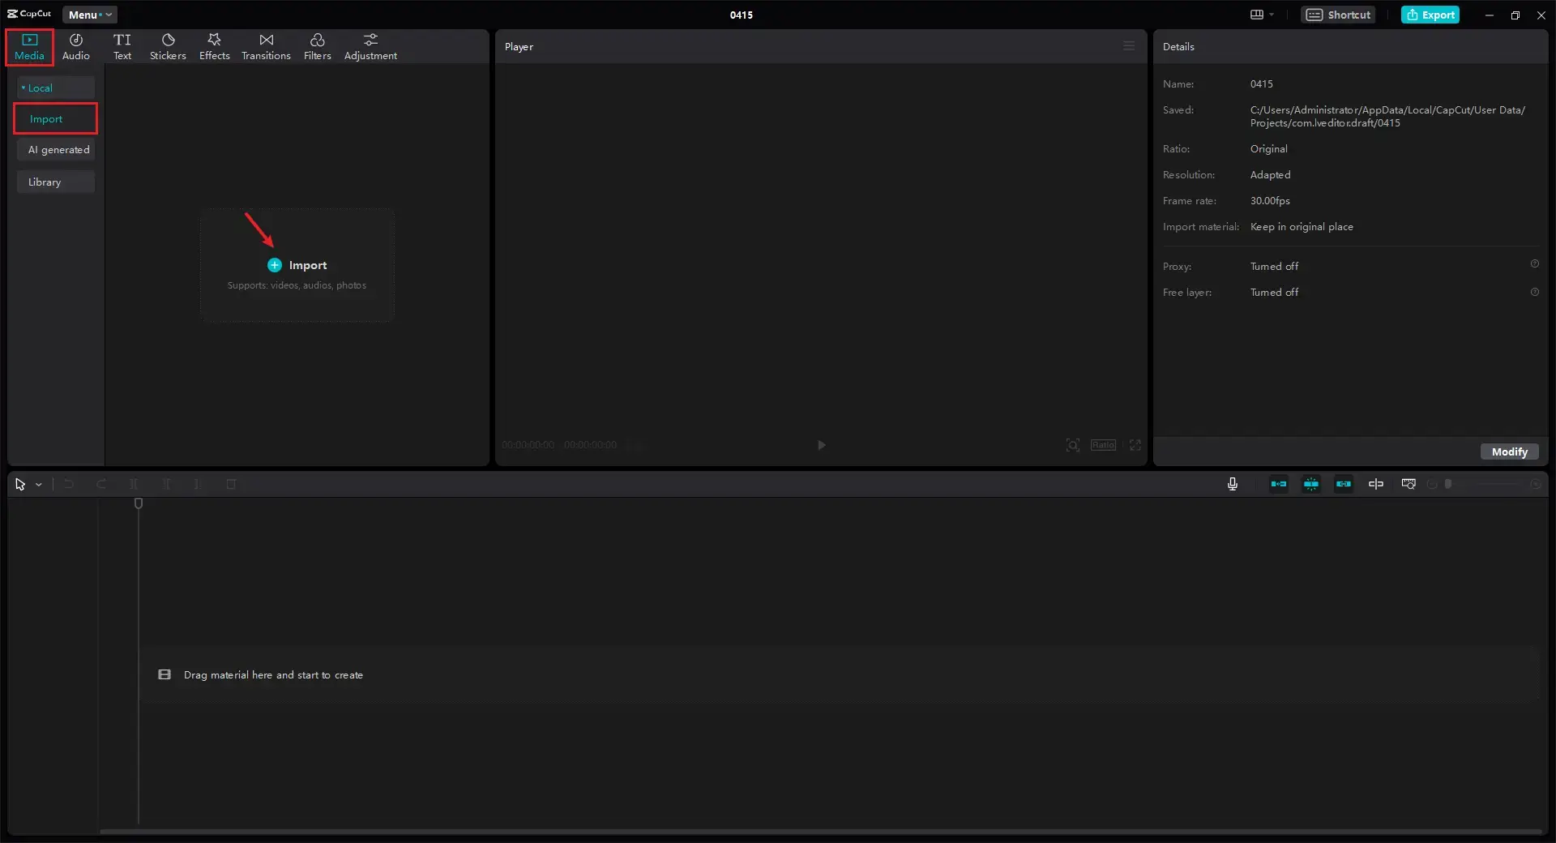The width and height of the screenshot is (1556, 843).
Task: Open the Media panel
Action: tap(28, 45)
